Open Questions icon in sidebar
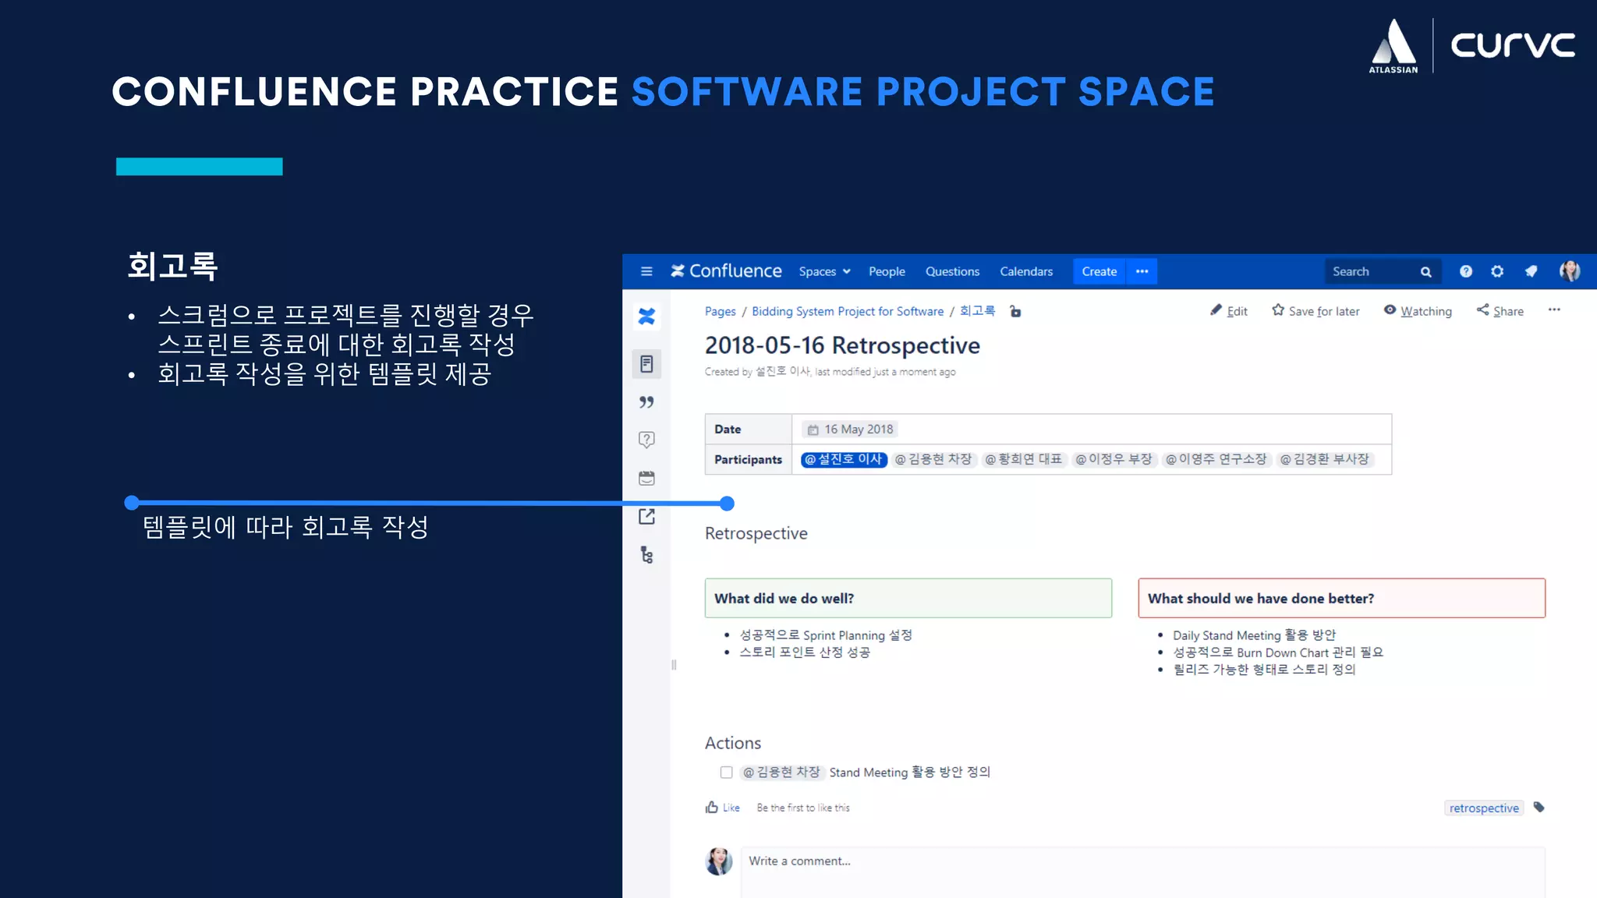 click(646, 440)
